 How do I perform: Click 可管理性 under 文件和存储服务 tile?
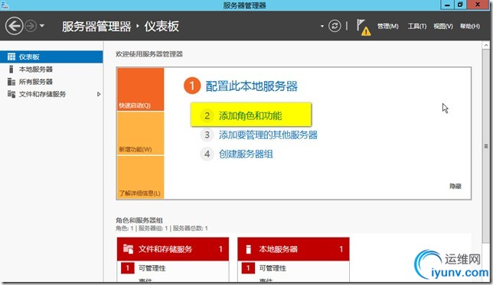[152, 268]
